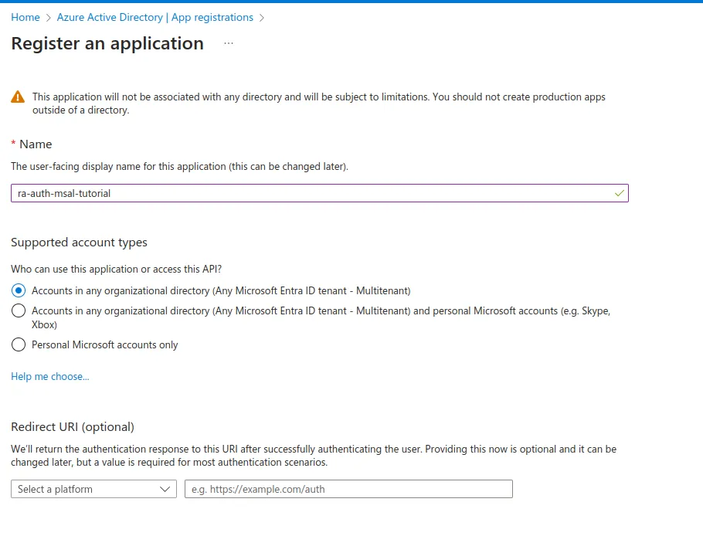Open the Help me choose link
The image size is (703, 536).
[x=50, y=377]
